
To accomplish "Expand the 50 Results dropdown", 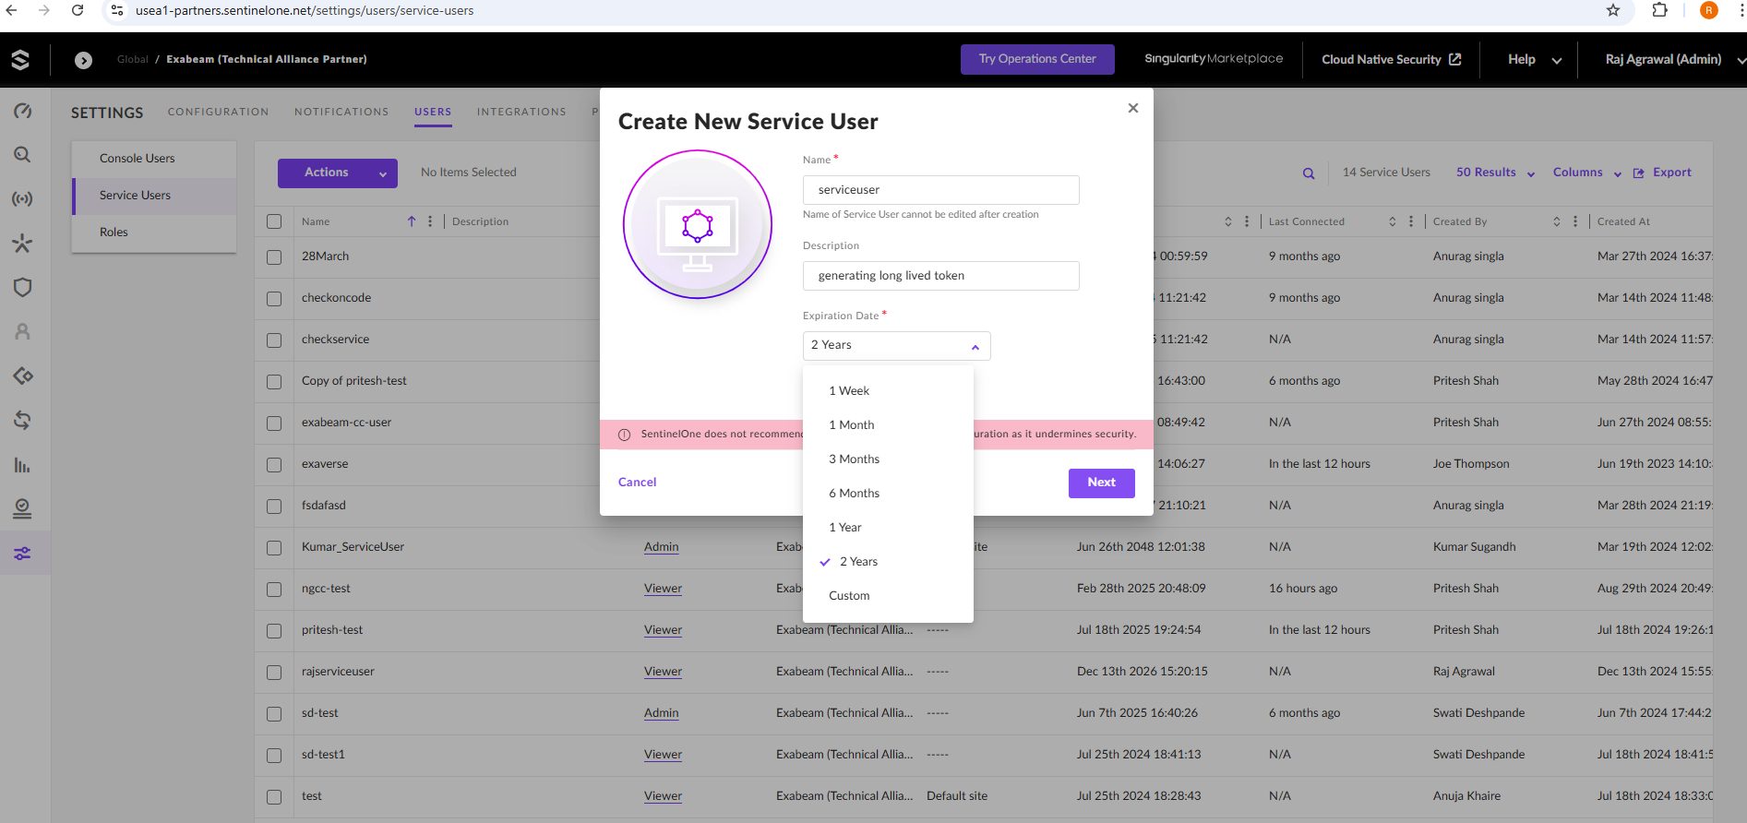I will 1495,173.
